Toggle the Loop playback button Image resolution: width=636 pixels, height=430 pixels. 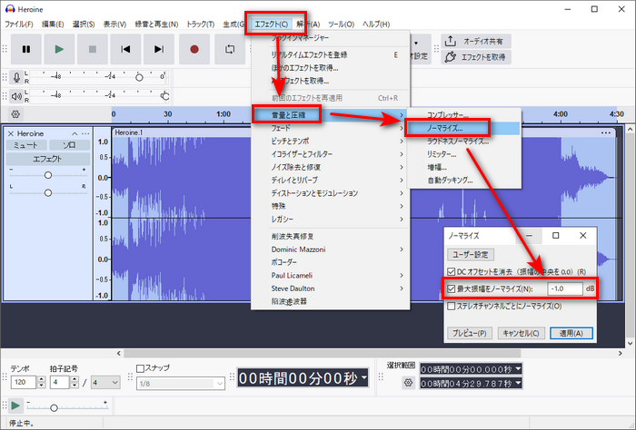click(x=229, y=49)
